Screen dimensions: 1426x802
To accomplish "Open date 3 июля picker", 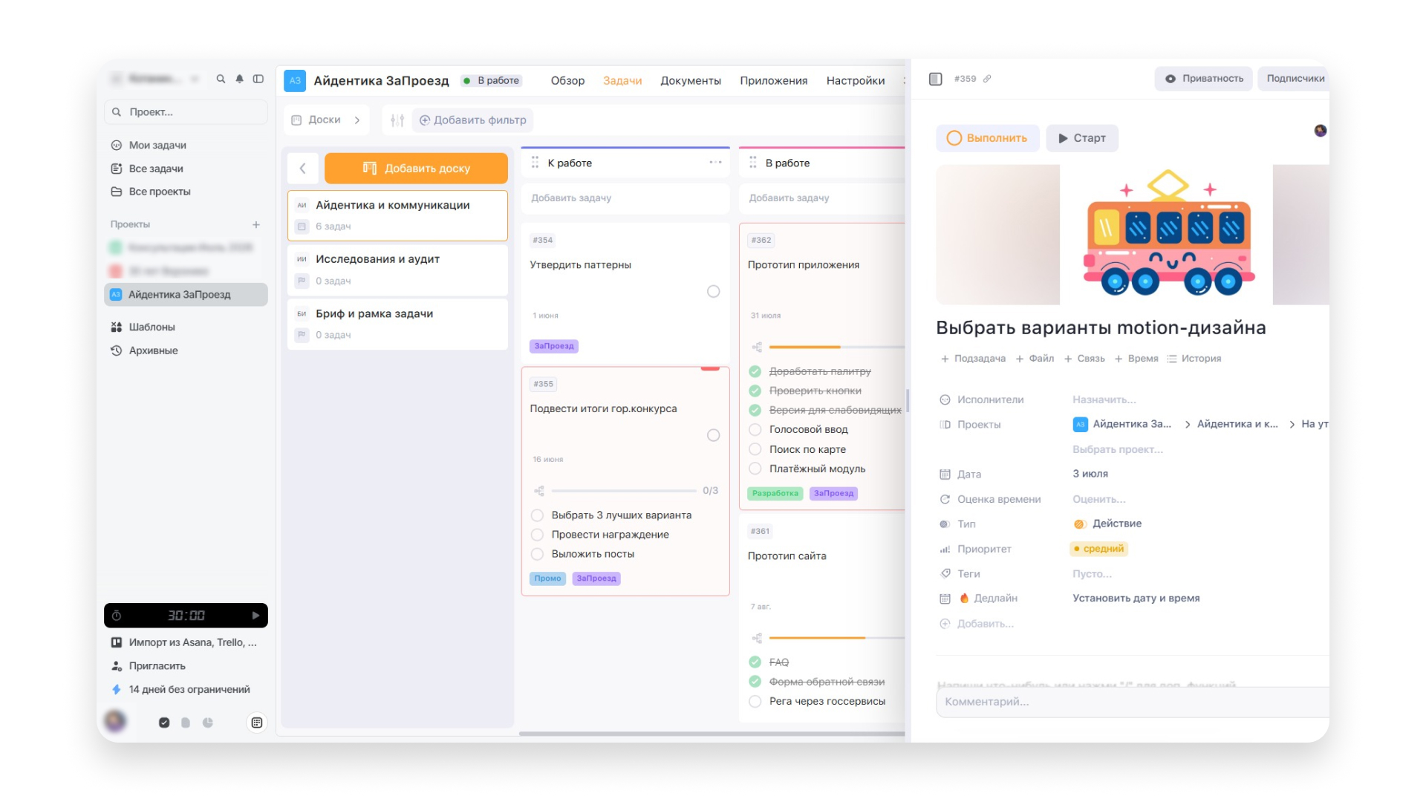I will [x=1090, y=474].
